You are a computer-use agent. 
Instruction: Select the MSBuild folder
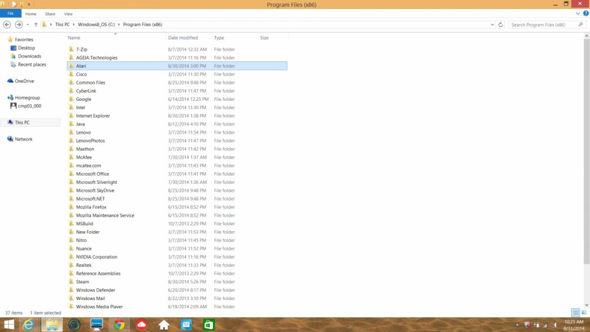coord(84,223)
